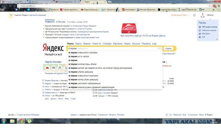Open panoramas binoculars icon on map
221x132 pixels.
[60, 68]
